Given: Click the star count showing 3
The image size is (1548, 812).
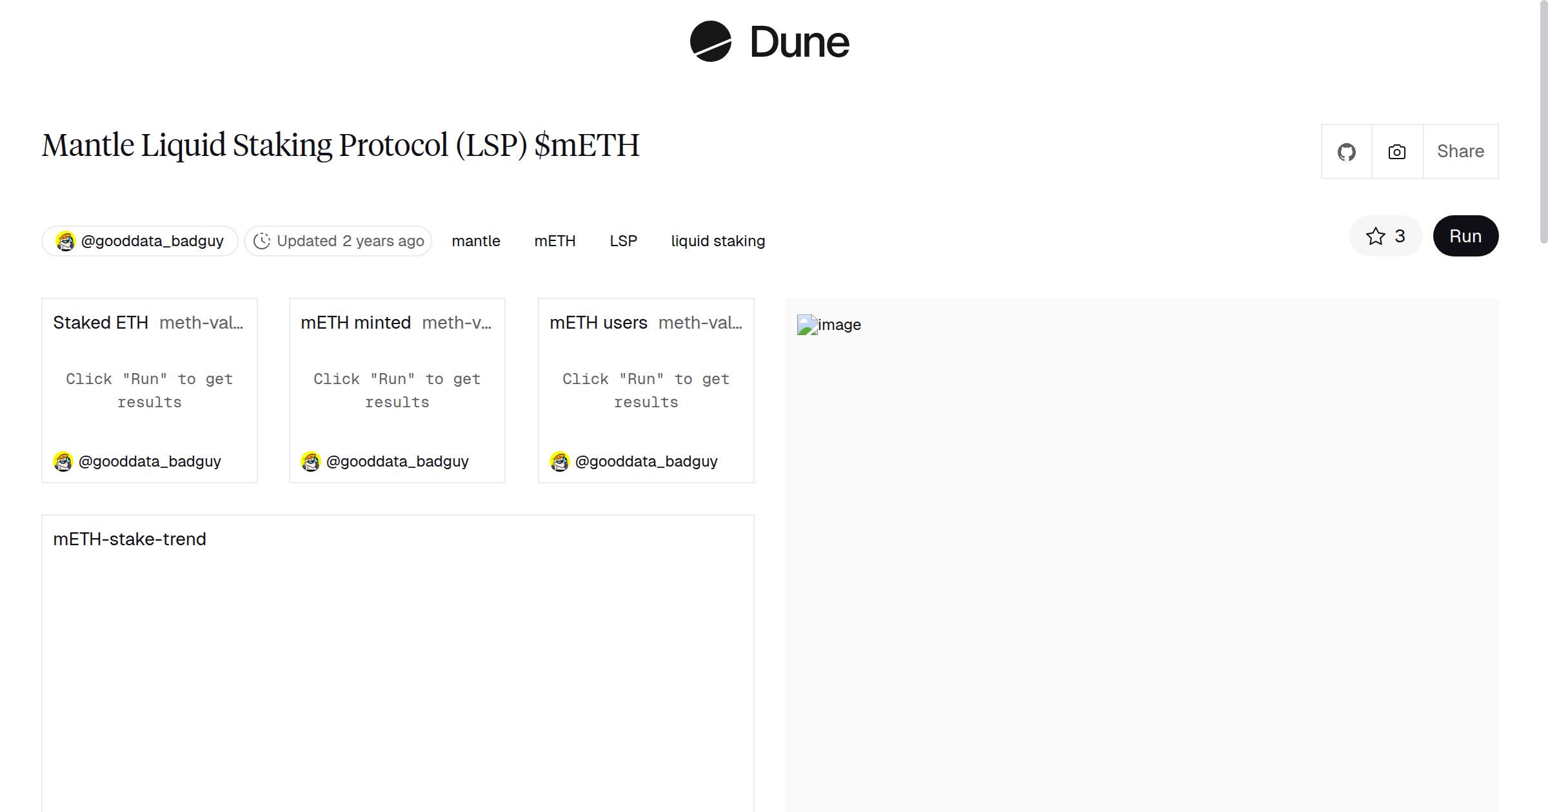Looking at the screenshot, I should tap(1399, 236).
